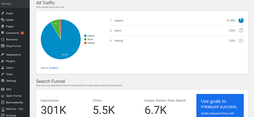Click the MalCare - Pro icon
Image resolution: width=254 pixels, height=117 pixels.
click(3, 109)
